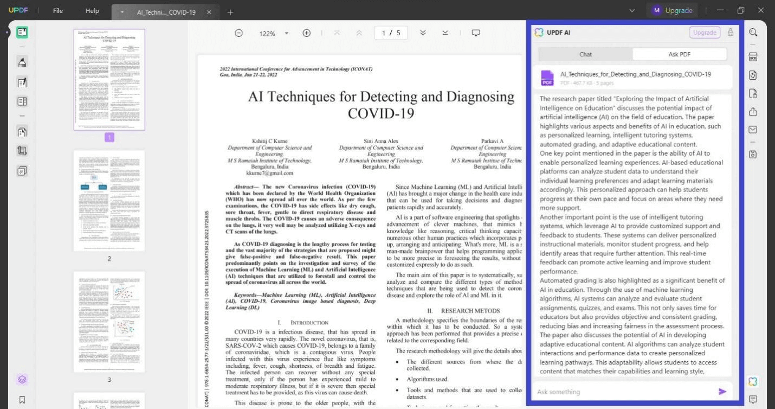Viewport: 775px width, 409px height.
Task: Go to the previous page
Action: 359,33
